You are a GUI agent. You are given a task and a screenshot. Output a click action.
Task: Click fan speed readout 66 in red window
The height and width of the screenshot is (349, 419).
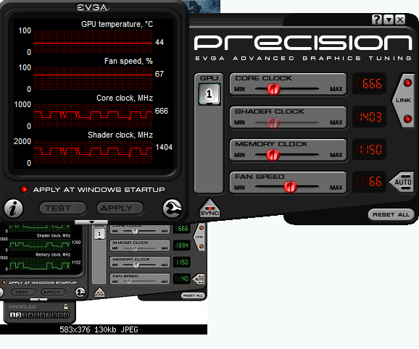pyautogui.click(x=369, y=182)
